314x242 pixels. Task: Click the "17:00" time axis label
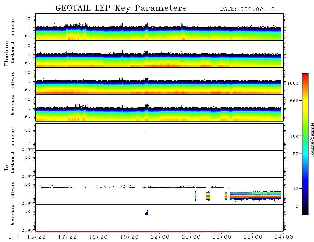pos(67,237)
